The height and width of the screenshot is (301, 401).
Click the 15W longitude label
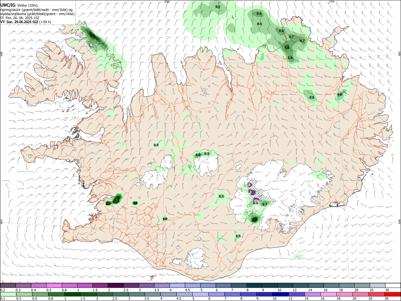[332, 2]
